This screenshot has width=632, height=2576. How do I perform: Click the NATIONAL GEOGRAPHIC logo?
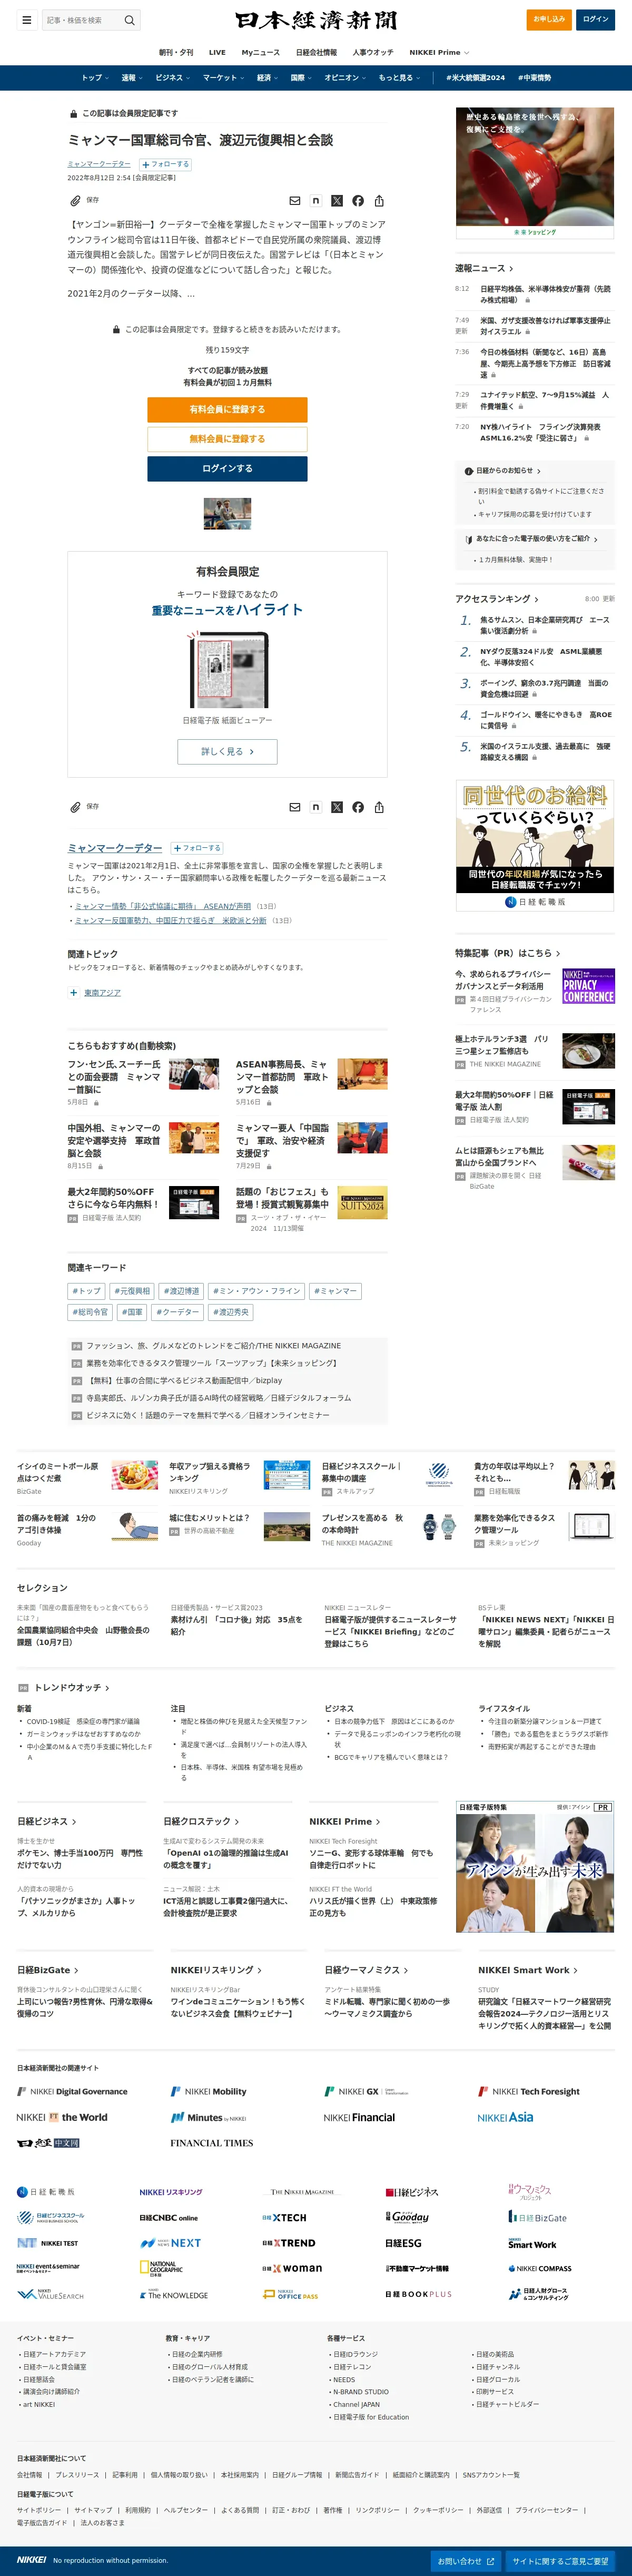coord(161,2269)
